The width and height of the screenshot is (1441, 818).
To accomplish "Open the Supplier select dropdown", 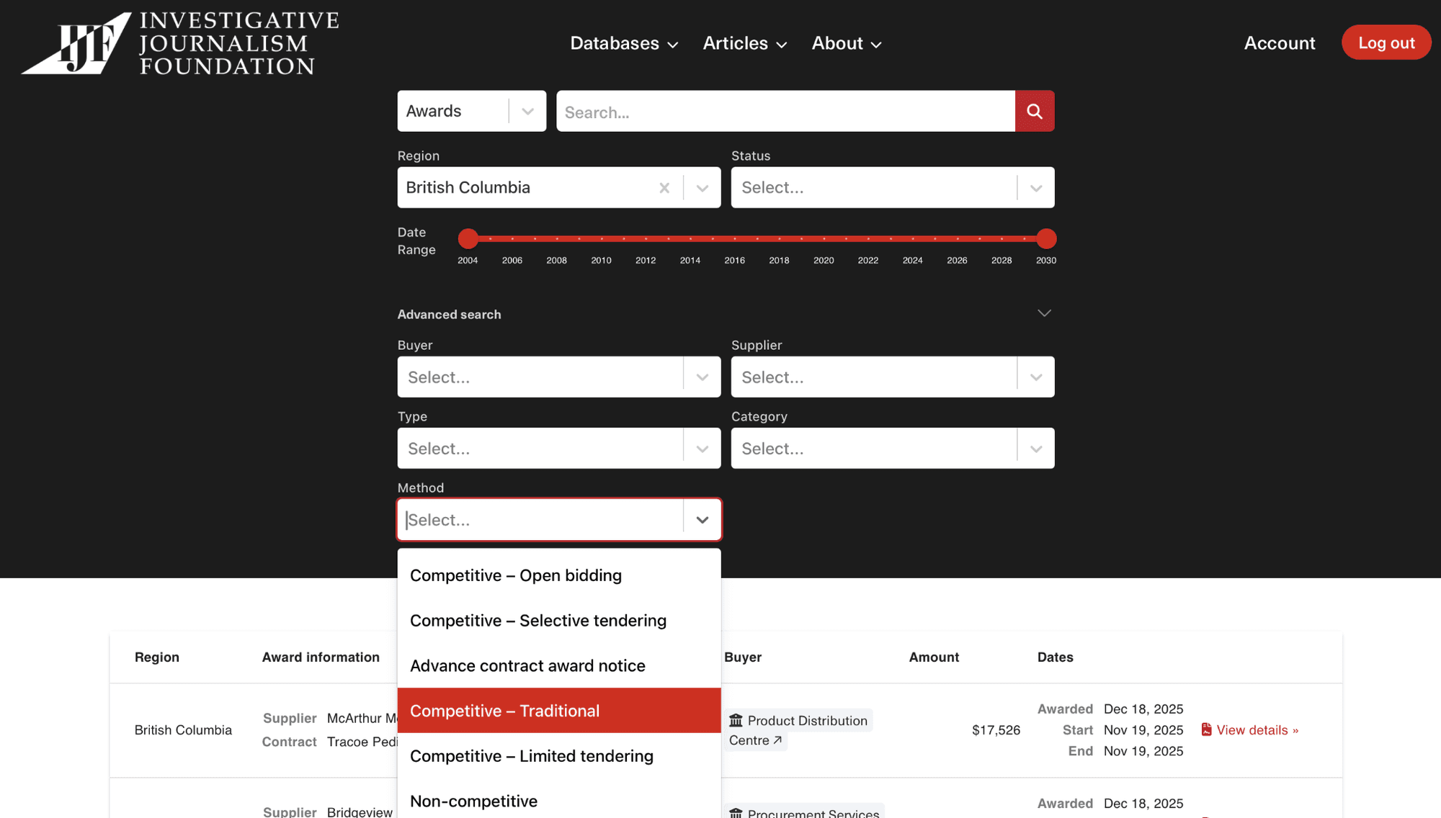I will [893, 377].
